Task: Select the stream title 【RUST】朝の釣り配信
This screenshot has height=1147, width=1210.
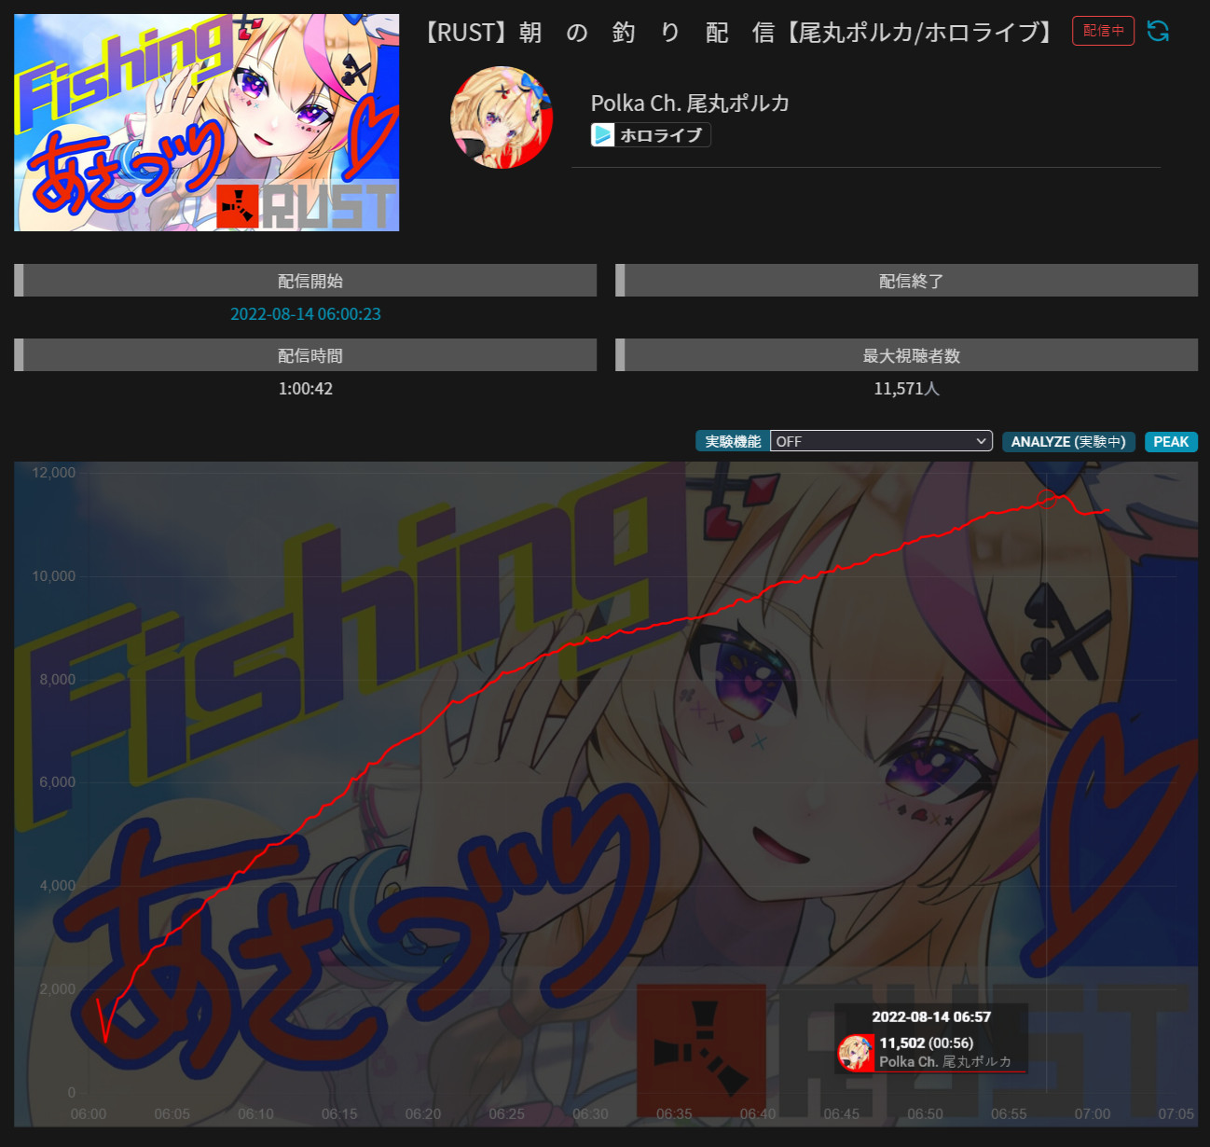Action: [738, 33]
